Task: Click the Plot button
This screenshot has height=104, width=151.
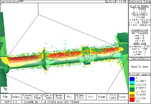Action: click(x=70, y=97)
